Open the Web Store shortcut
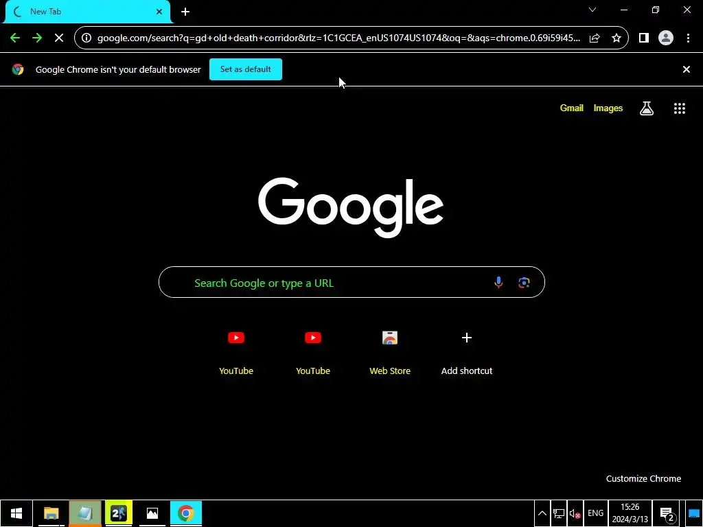703x527 pixels. (390, 352)
